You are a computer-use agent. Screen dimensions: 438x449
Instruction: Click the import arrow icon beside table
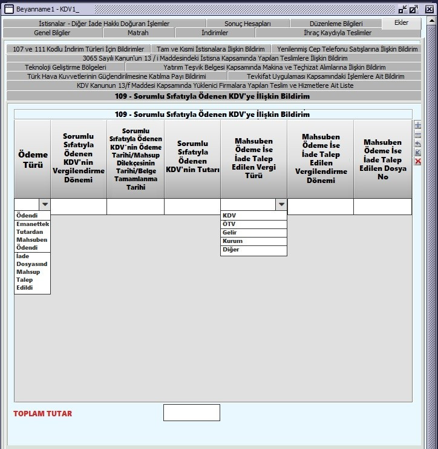[x=417, y=153]
